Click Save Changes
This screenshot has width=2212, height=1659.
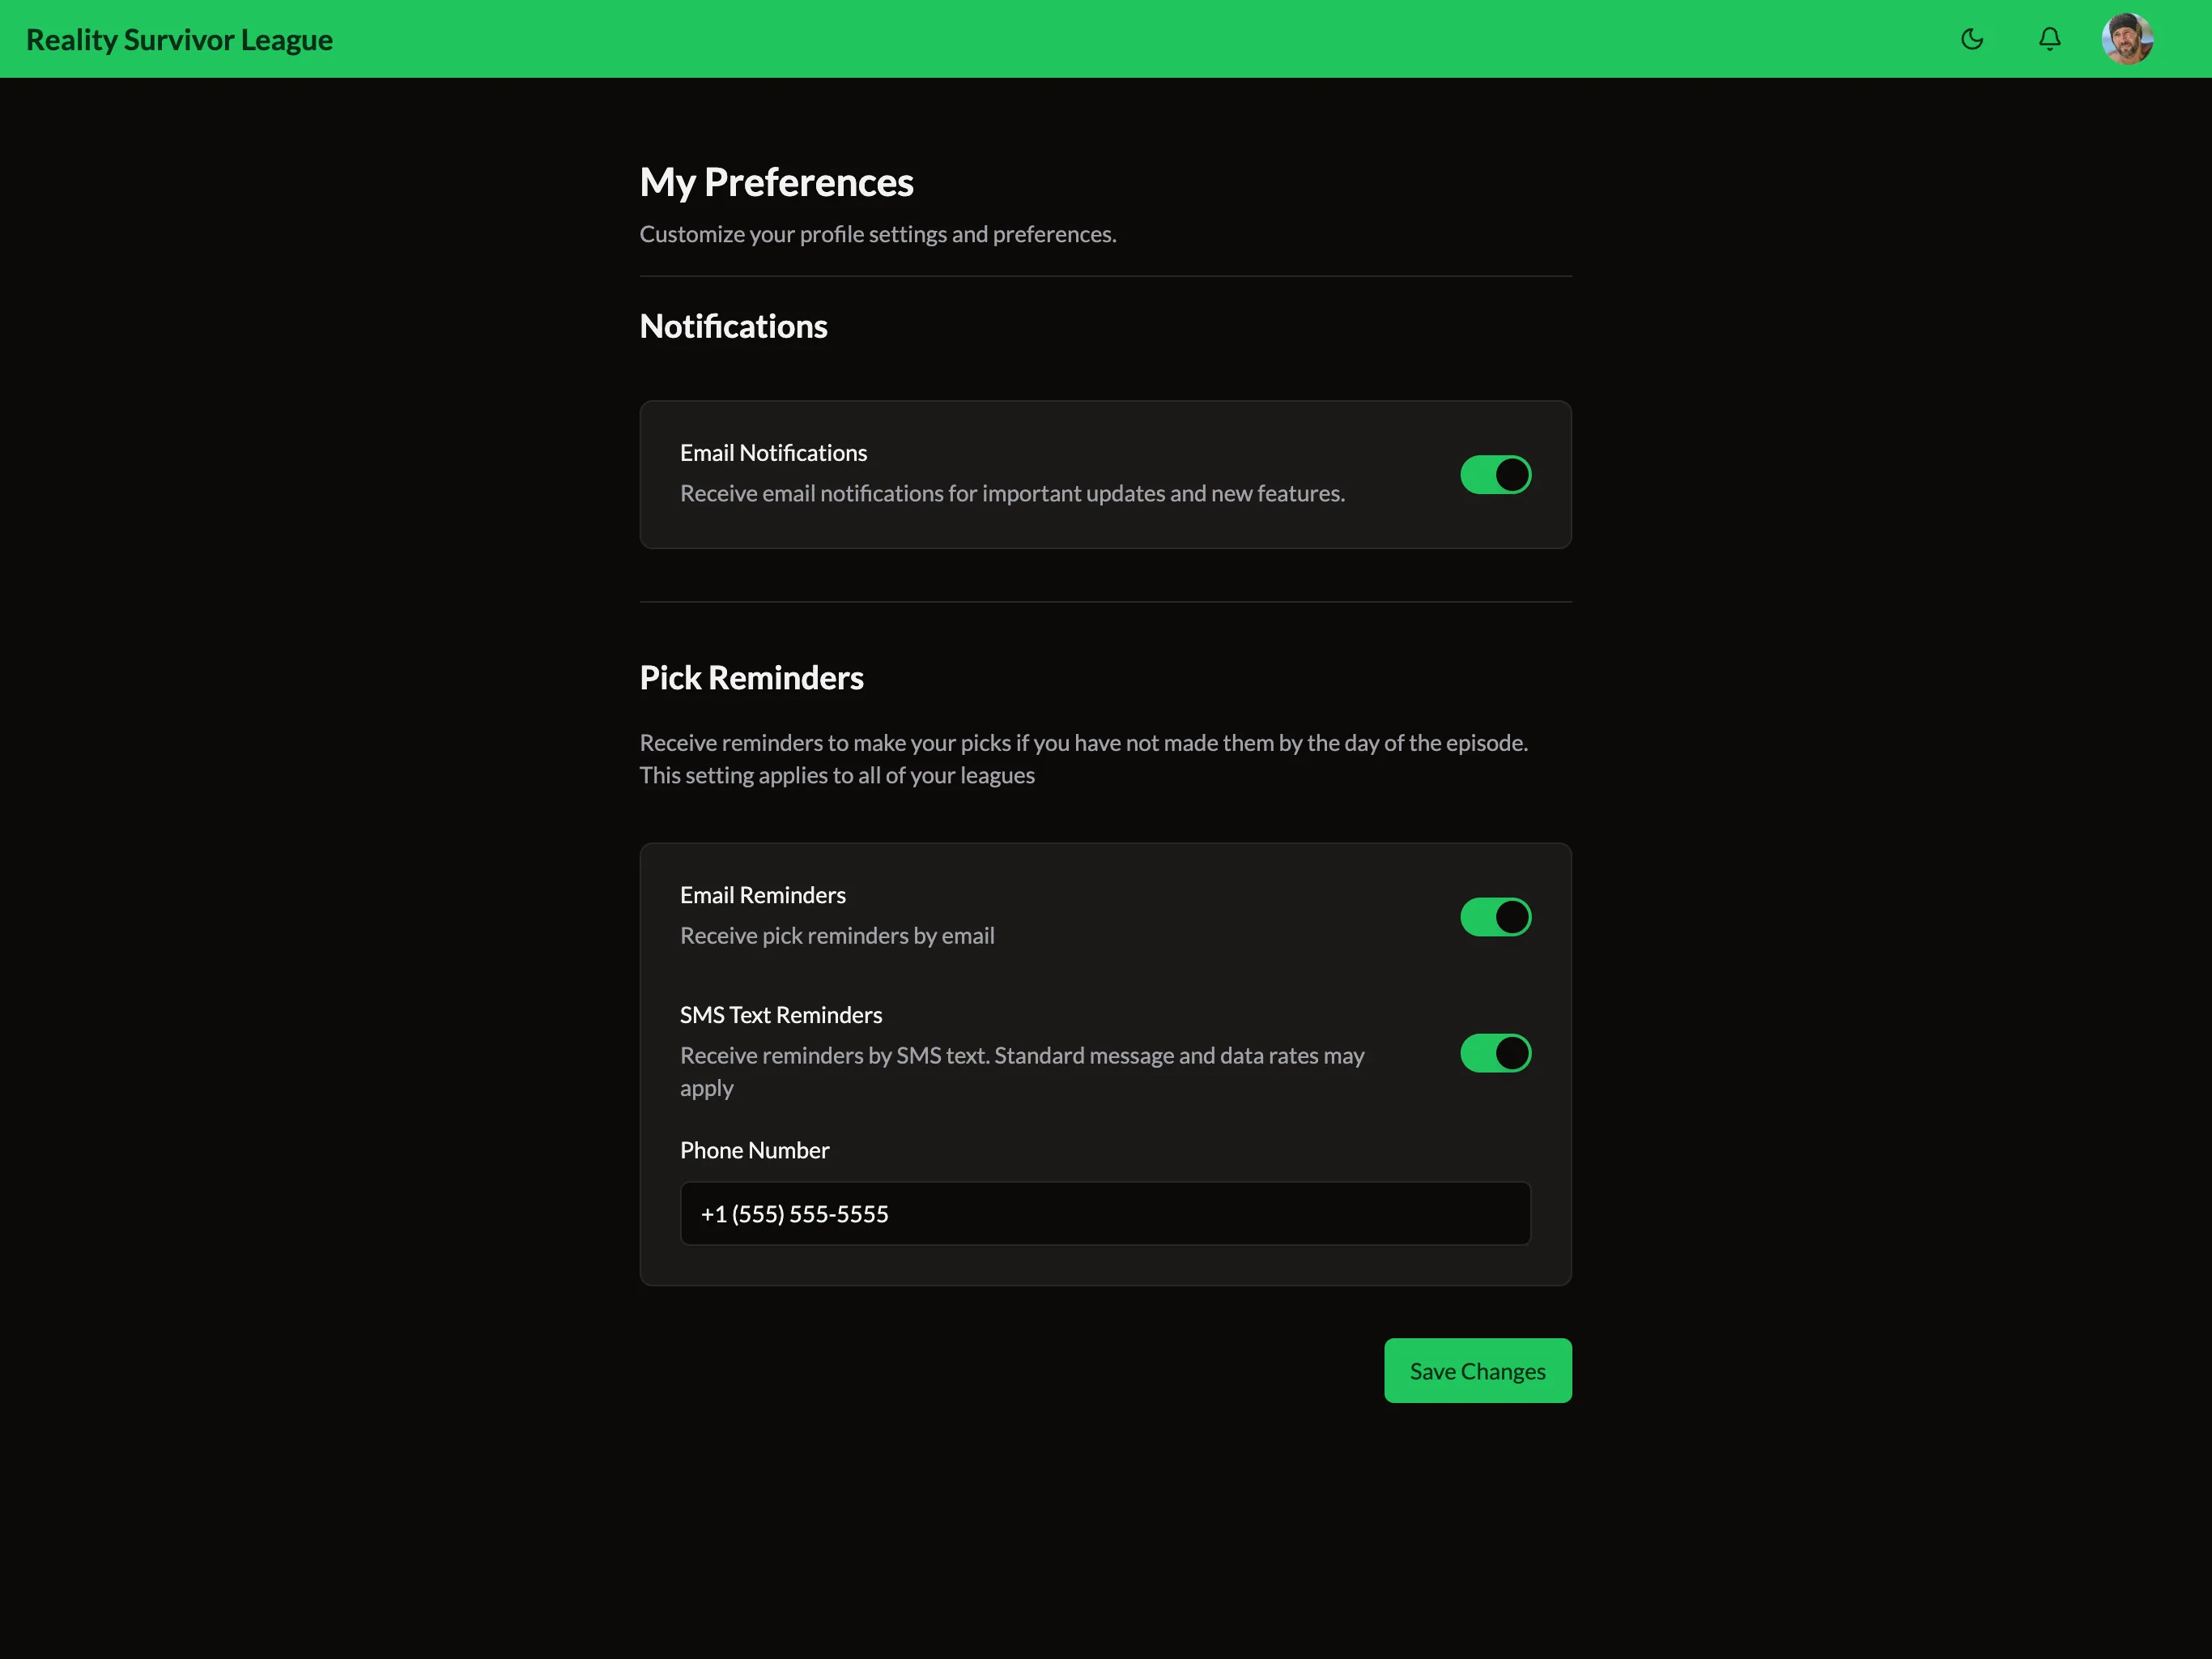(1477, 1370)
